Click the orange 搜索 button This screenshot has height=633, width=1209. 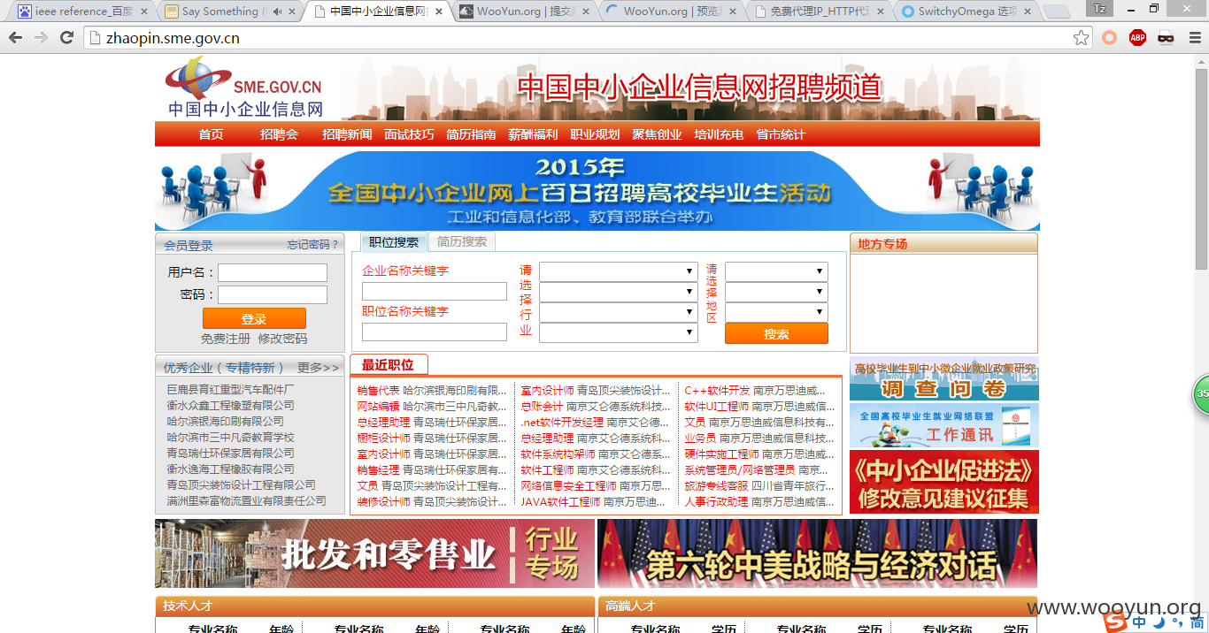[x=776, y=333]
